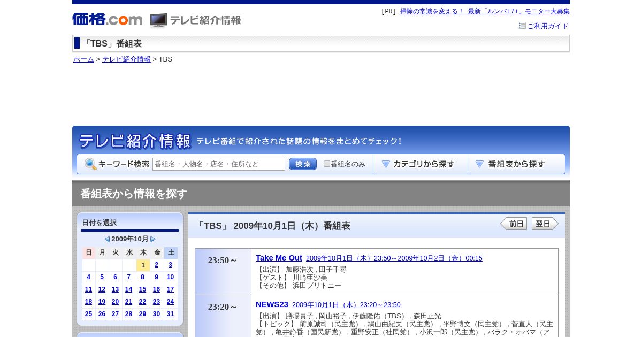Select October 1 in the calendar
Image resolution: width=642 pixels, height=337 pixels.
(143, 265)
